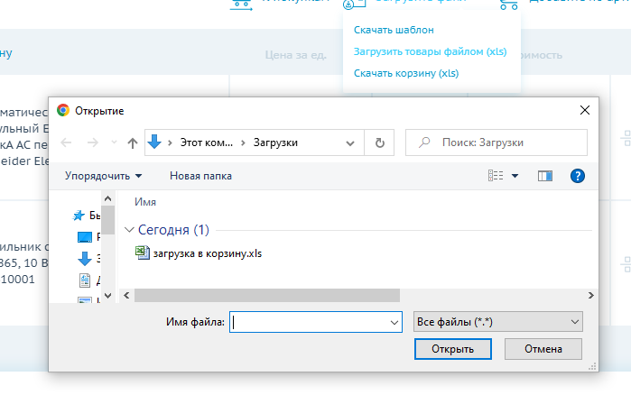Click the 'Отмена' button

pos(543,349)
